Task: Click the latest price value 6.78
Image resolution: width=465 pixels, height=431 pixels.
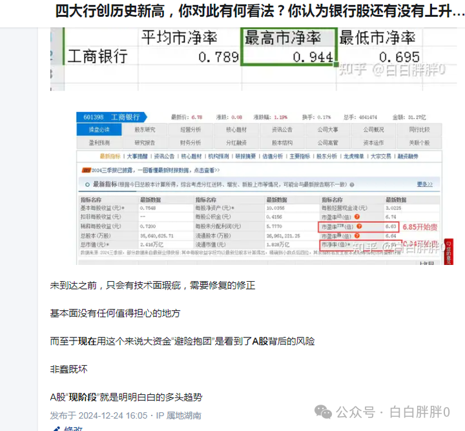Action: tap(196, 117)
